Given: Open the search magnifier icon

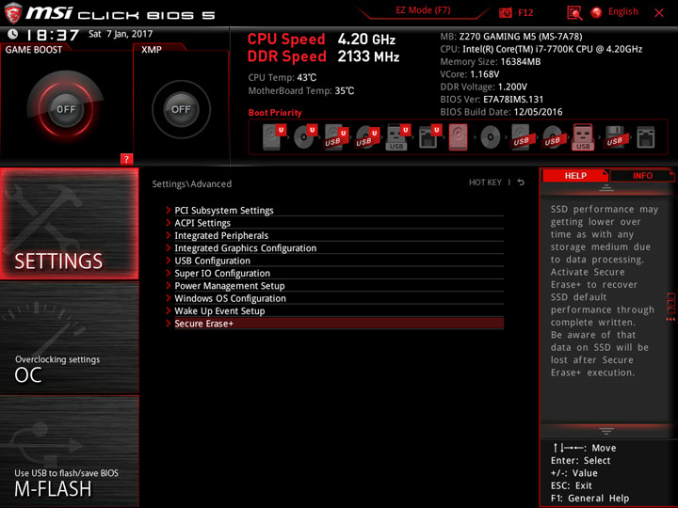Looking at the screenshot, I should click(x=574, y=13).
